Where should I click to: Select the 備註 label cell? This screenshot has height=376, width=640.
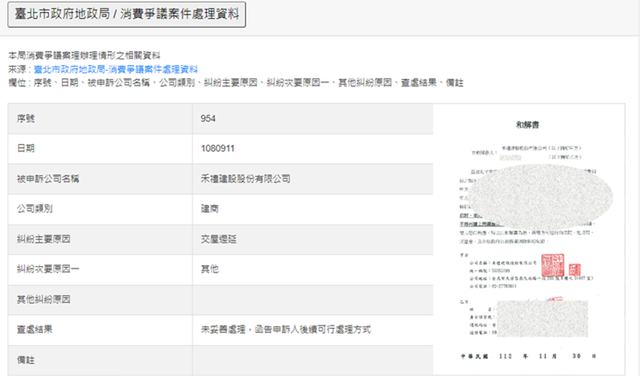26,359
